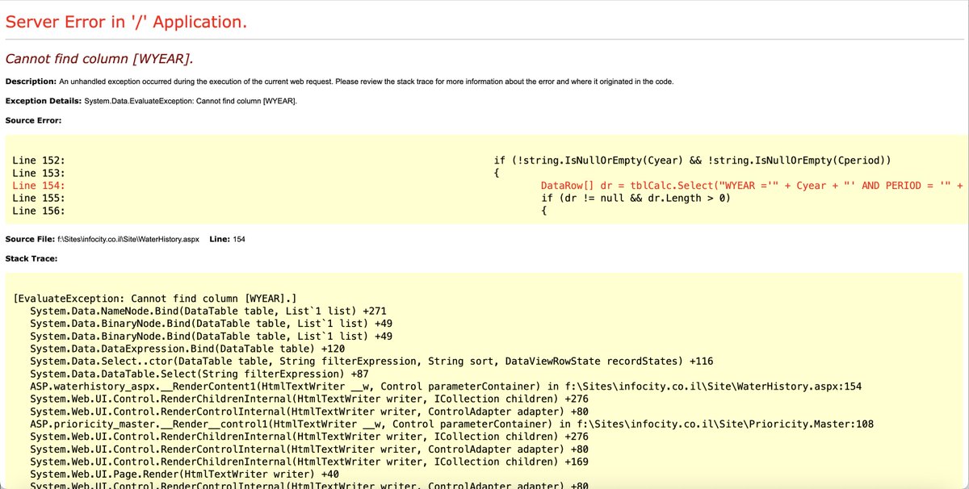Click the RenderChildrenInternal +169 trace line

pos(308,462)
